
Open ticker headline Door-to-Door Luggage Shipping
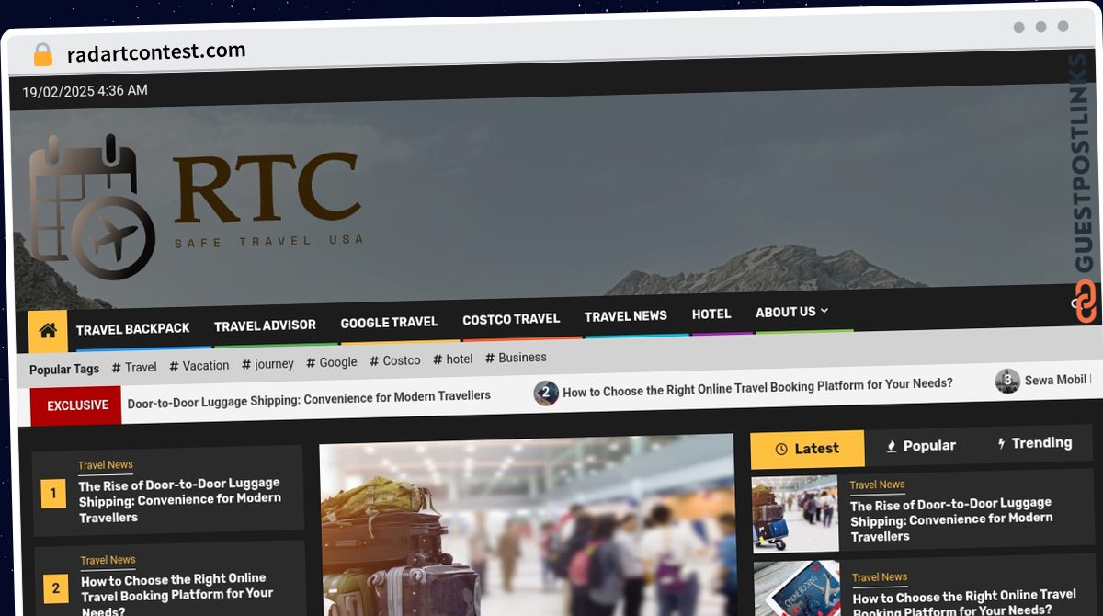309,399
